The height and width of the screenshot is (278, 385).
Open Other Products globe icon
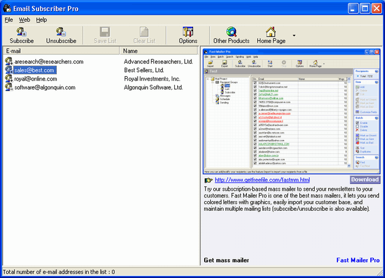(231, 32)
